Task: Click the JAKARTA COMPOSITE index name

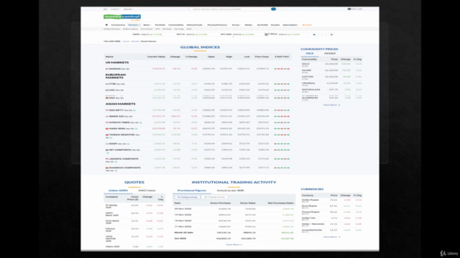Action: [x=124, y=159]
